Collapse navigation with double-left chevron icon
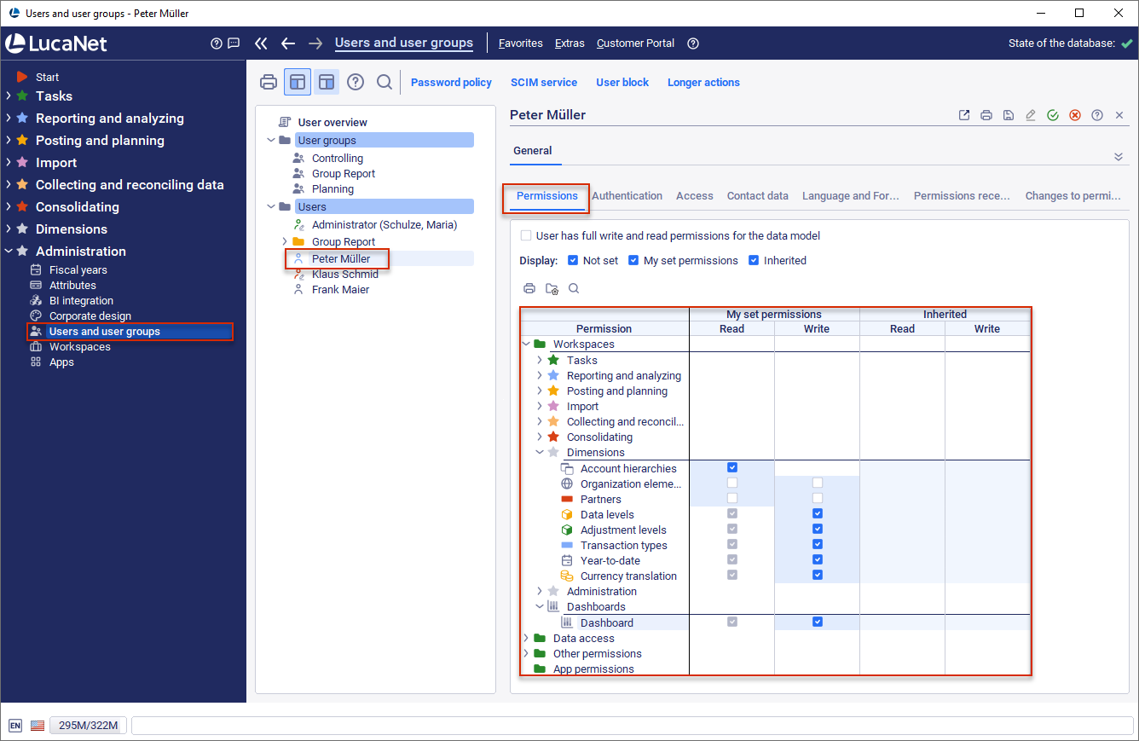The image size is (1139, 741). click(x=261, y=43)
